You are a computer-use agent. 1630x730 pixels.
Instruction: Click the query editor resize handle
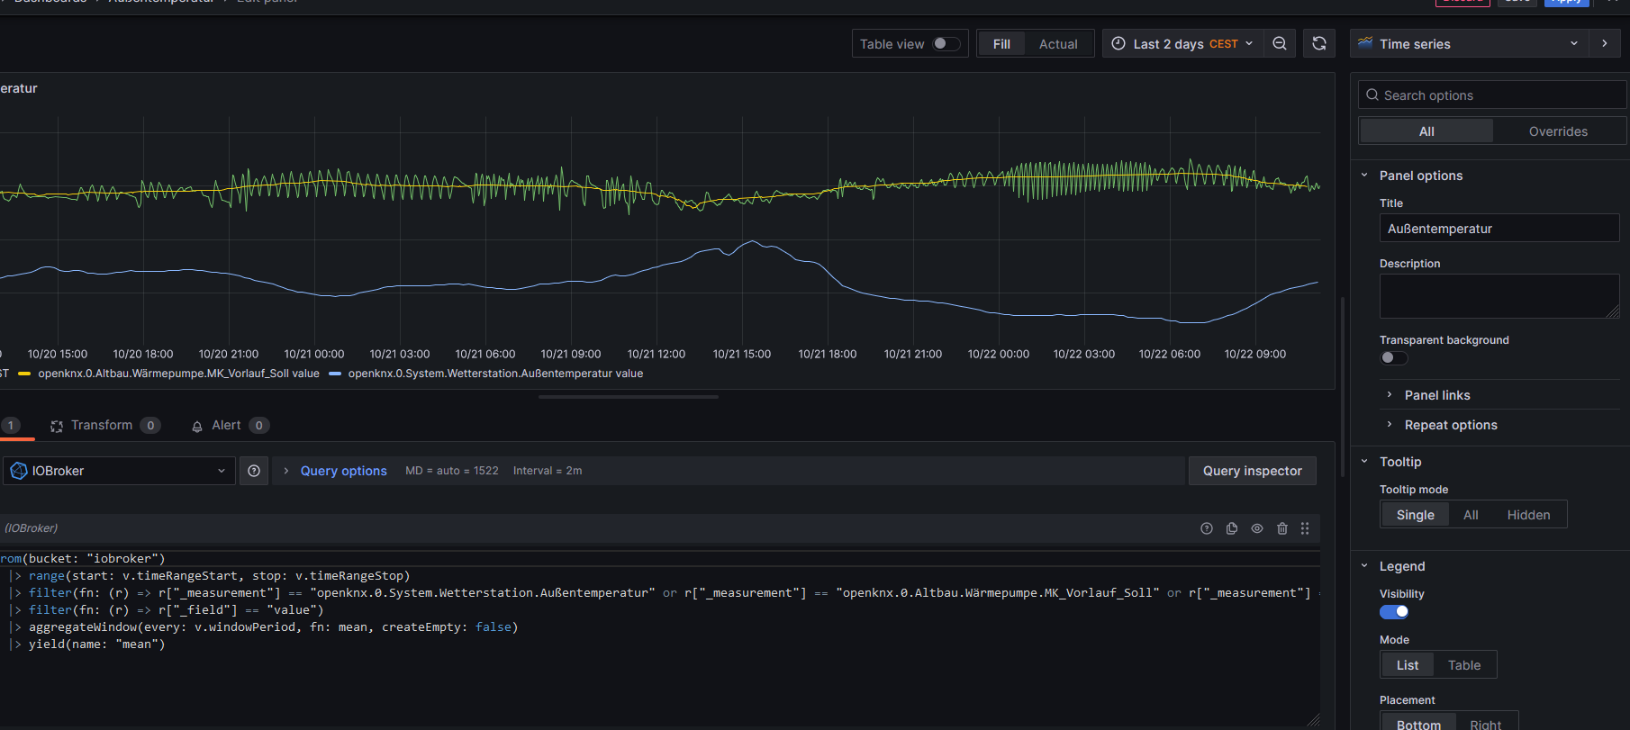click(1313, 719)
